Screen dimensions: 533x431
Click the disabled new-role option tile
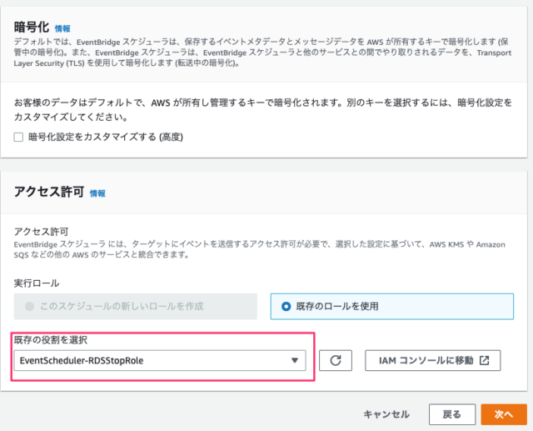(x=136, y=307)
